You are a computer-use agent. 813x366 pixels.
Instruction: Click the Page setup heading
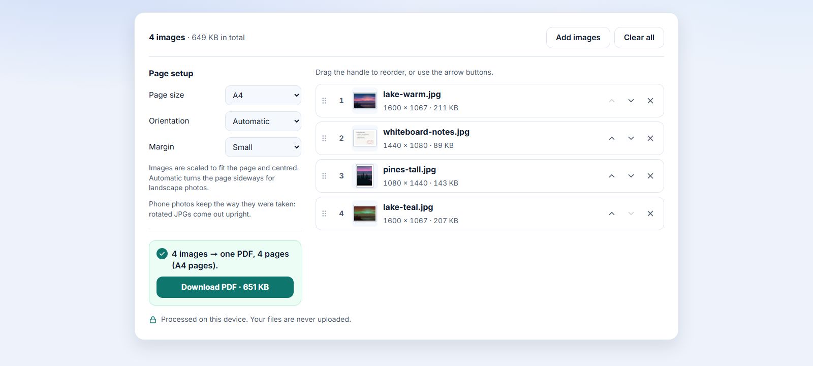click(x=171, y=73)
